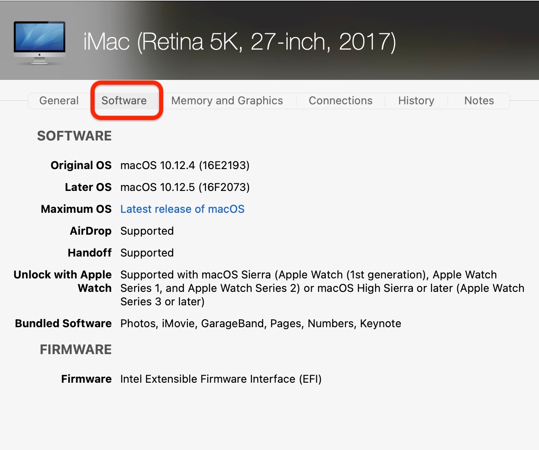Select the macOS 10.12.5 (16F2073) value

coord(185,187)
